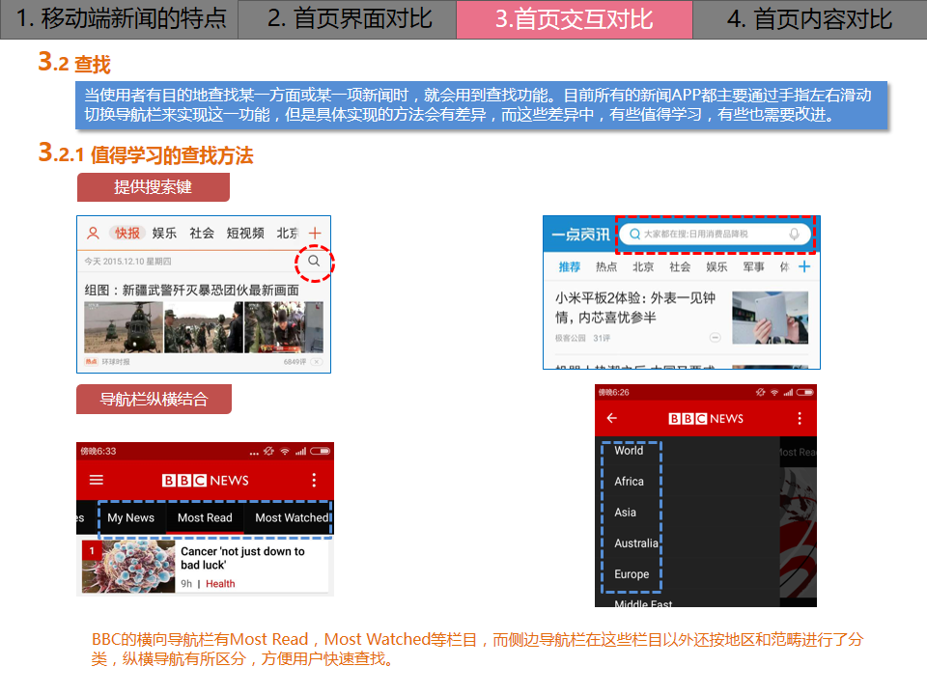
Task: Select Asia in the side menu
Action: (625, 513)
